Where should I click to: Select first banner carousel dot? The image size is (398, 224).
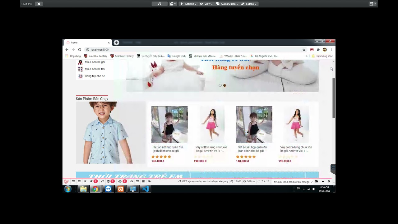(x=220, y=85)
